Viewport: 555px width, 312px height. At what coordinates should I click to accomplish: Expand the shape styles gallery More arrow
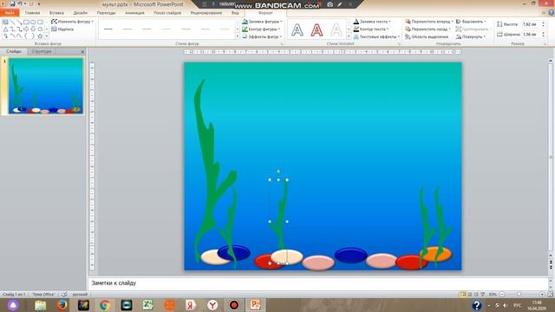[x=237, y=36]
